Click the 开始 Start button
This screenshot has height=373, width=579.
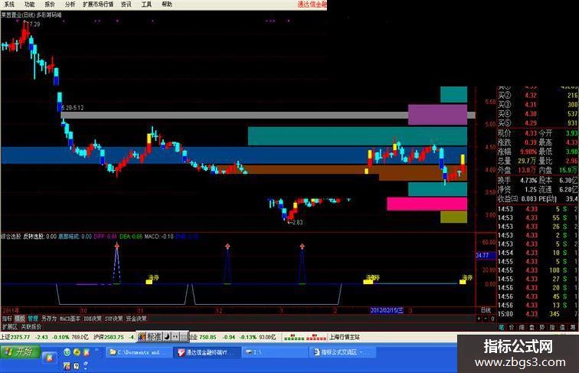(x=19, y=352)
